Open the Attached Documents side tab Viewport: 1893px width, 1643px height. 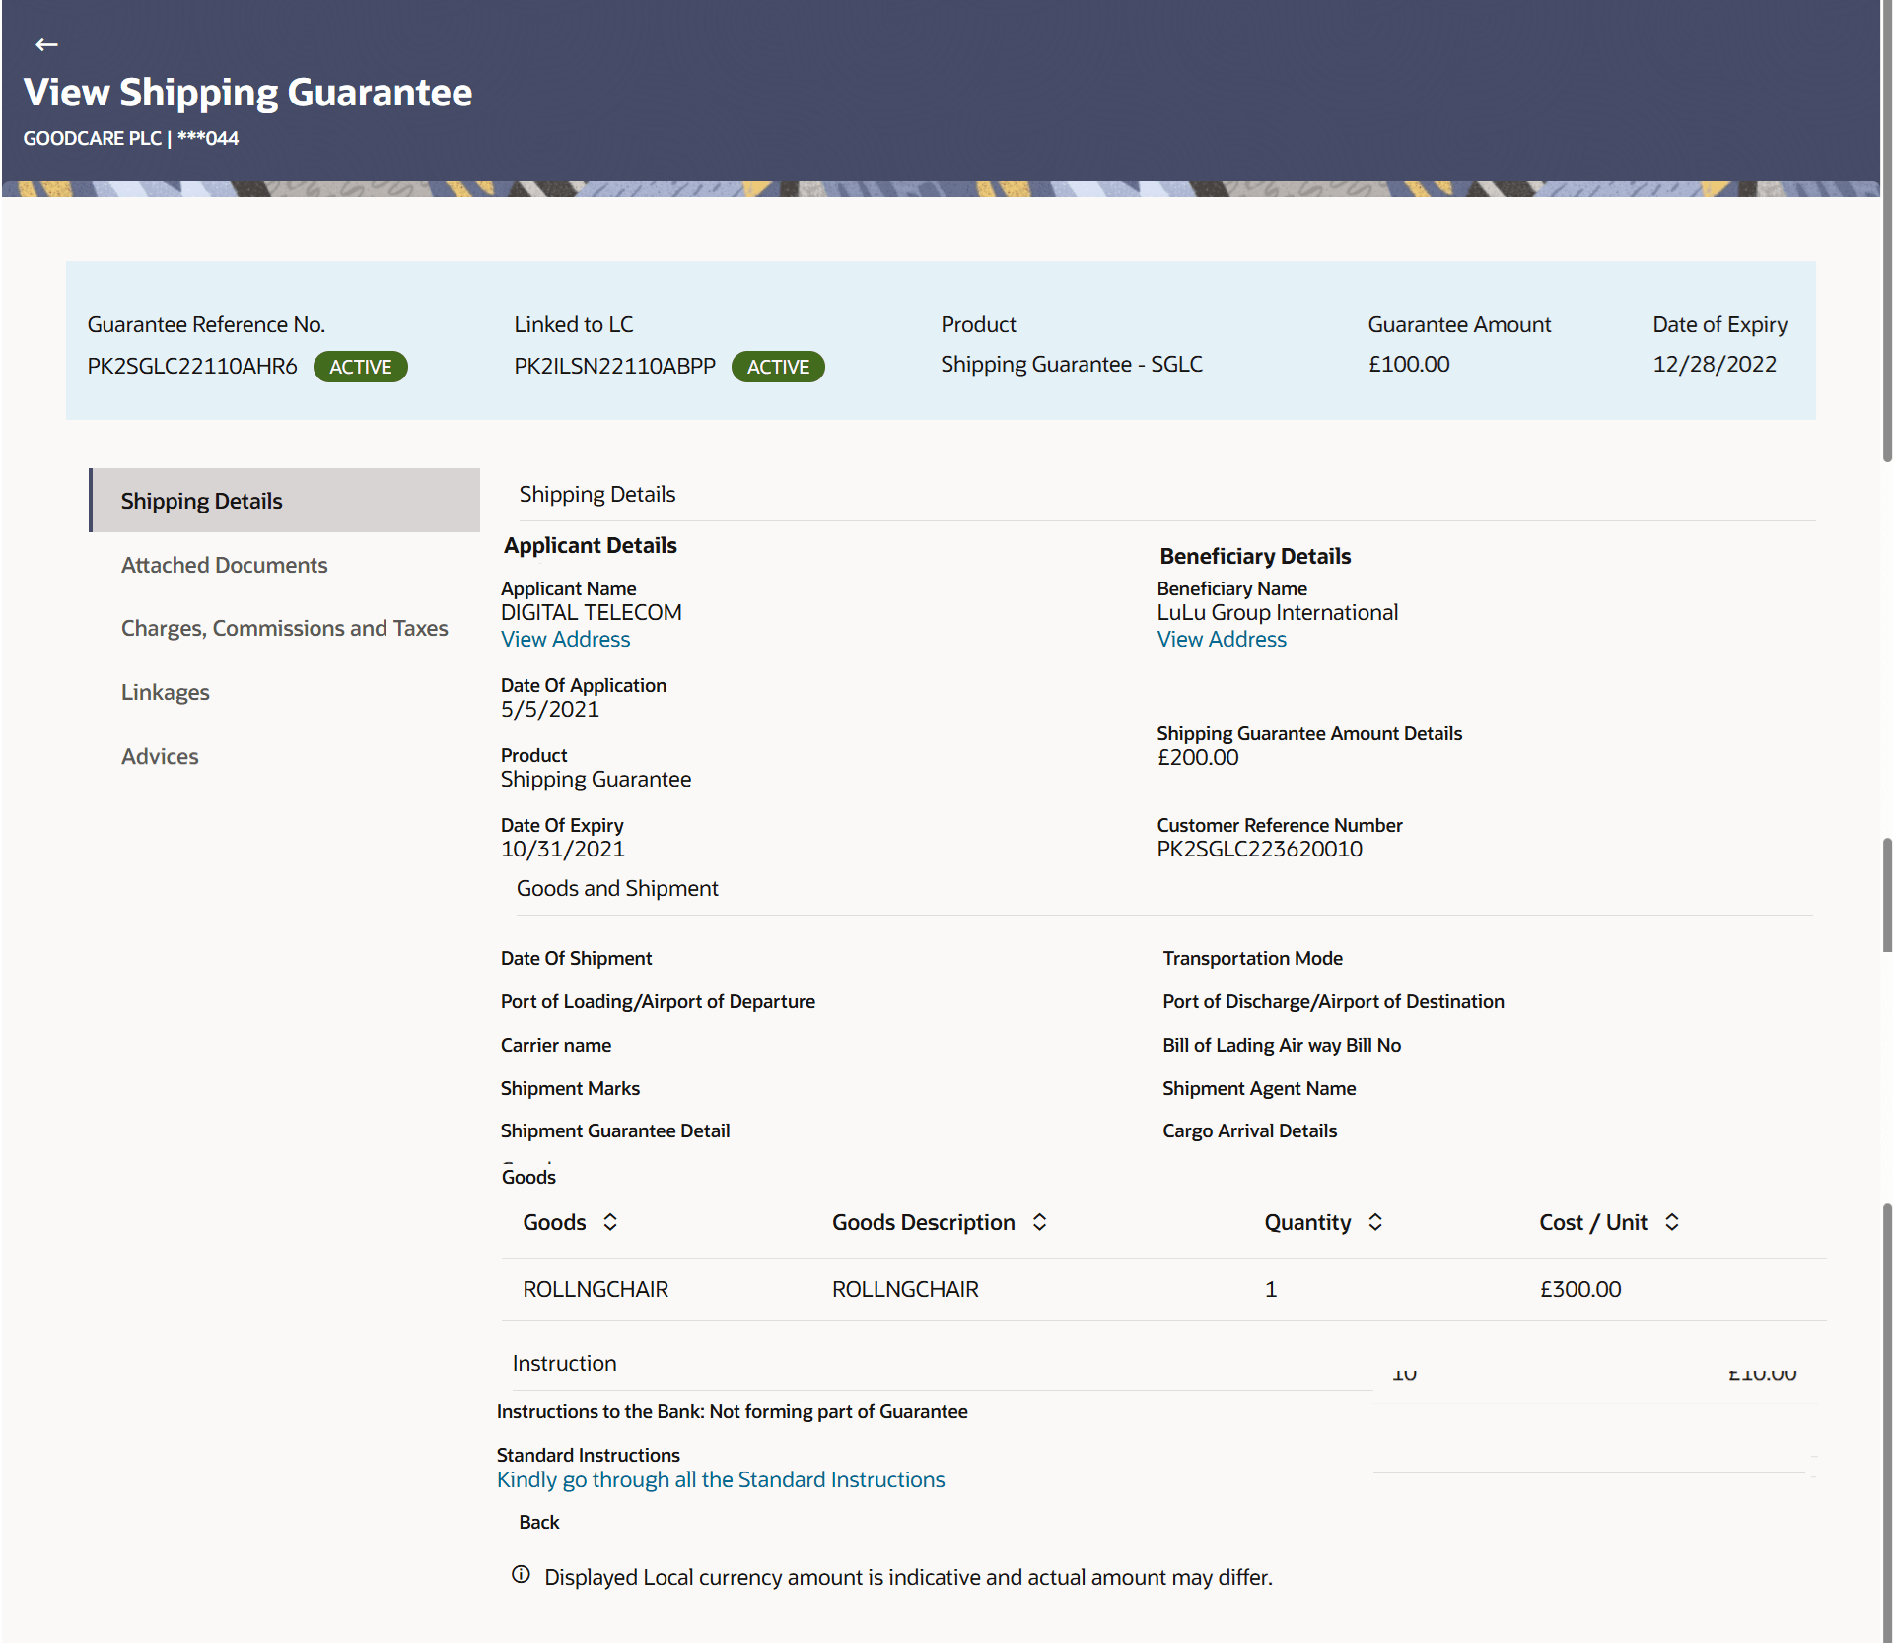tap(224, 565)
